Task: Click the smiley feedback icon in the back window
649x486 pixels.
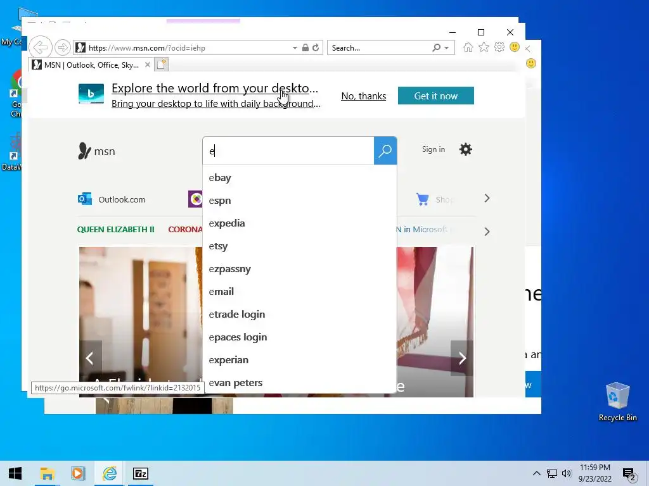Action: (x=530, y=63)
